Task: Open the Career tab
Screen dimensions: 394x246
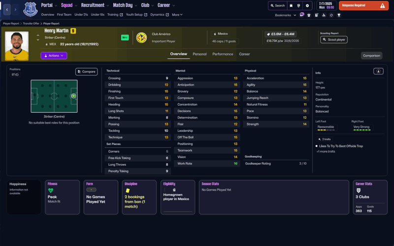Action: tap(244, 54)
